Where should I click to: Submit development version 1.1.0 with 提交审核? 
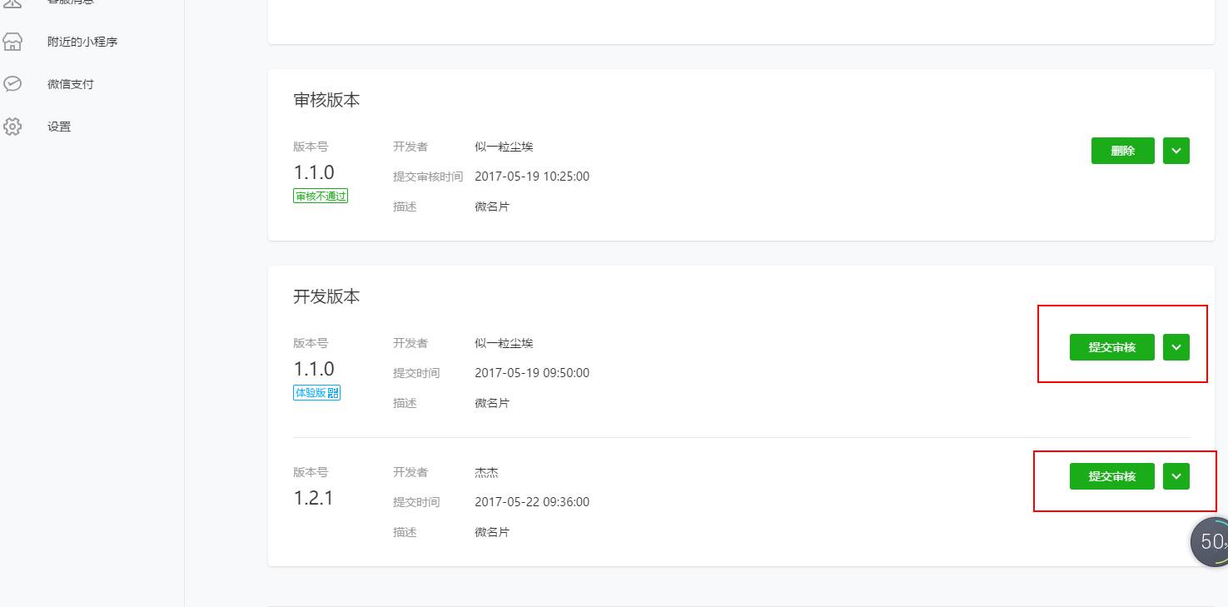click(1111, 347)
